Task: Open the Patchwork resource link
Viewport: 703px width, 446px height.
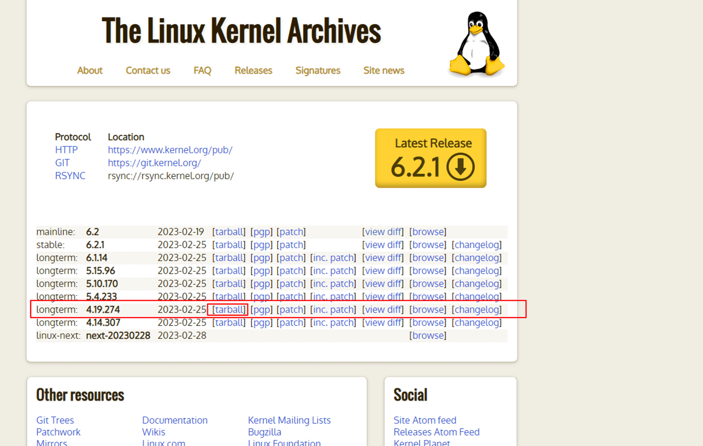Action: click(x=58, y=432)
